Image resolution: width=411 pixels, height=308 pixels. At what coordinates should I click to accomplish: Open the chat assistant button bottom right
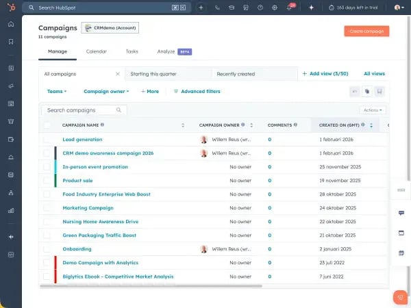399,297
